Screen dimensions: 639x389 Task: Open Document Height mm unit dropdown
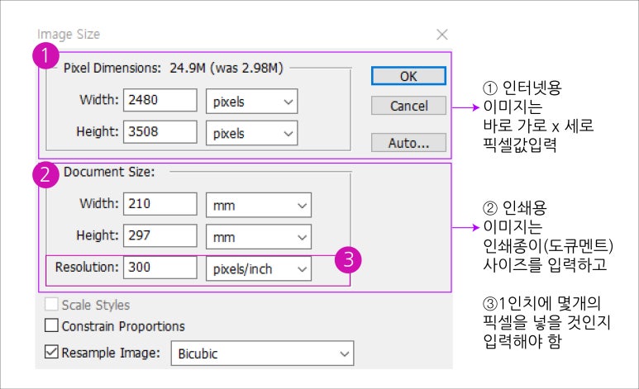tap(259, 237)
